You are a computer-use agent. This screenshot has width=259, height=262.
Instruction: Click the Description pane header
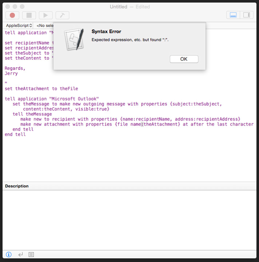click(x=129, y=186)
